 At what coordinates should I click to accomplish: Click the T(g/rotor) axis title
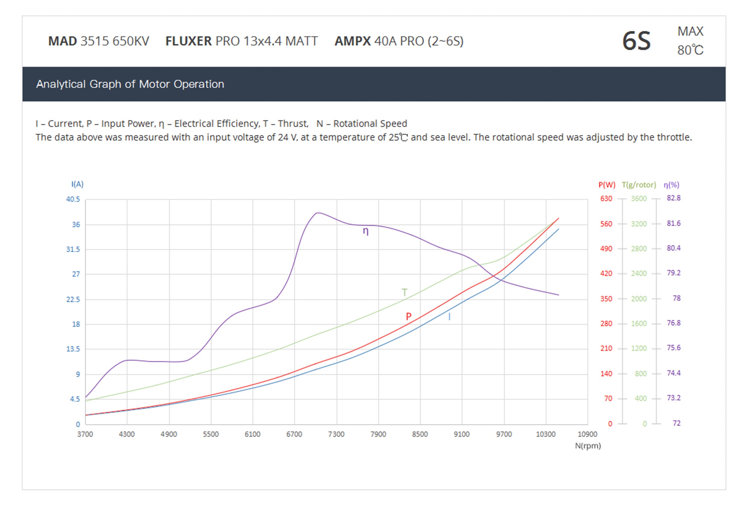pyautogui.click(x=639, y=185)
